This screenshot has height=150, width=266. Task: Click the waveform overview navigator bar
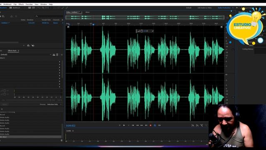(145, 17)
